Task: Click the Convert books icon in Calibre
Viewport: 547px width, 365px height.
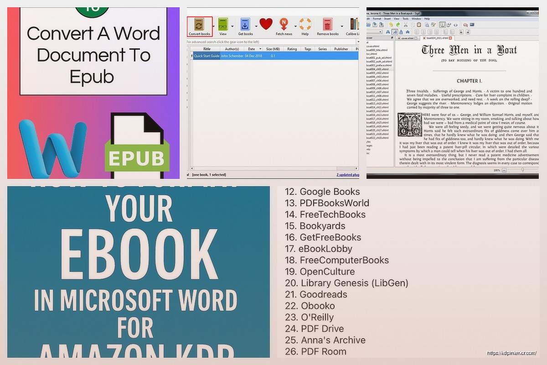Action: (199, 26)
